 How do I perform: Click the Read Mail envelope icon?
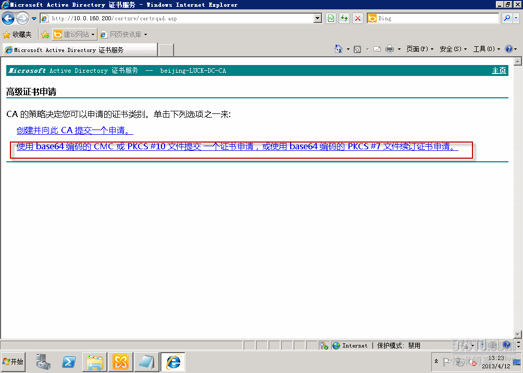click(377, 49)
